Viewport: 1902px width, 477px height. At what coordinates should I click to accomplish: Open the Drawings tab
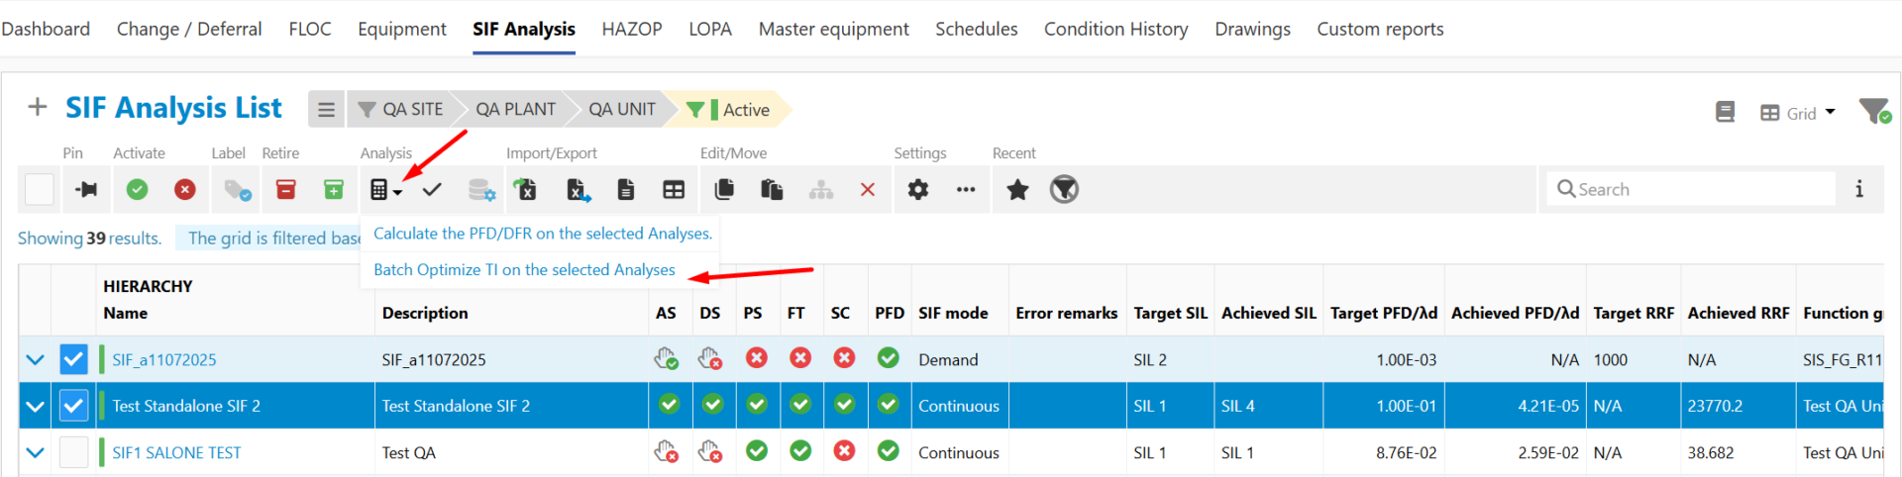coord(1253,29)
